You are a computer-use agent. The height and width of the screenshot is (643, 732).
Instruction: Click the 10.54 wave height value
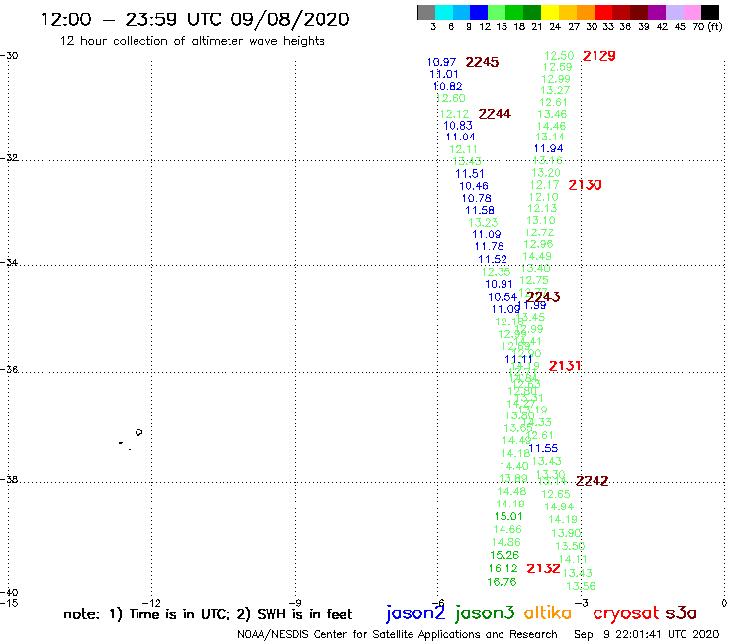point(503,297)
